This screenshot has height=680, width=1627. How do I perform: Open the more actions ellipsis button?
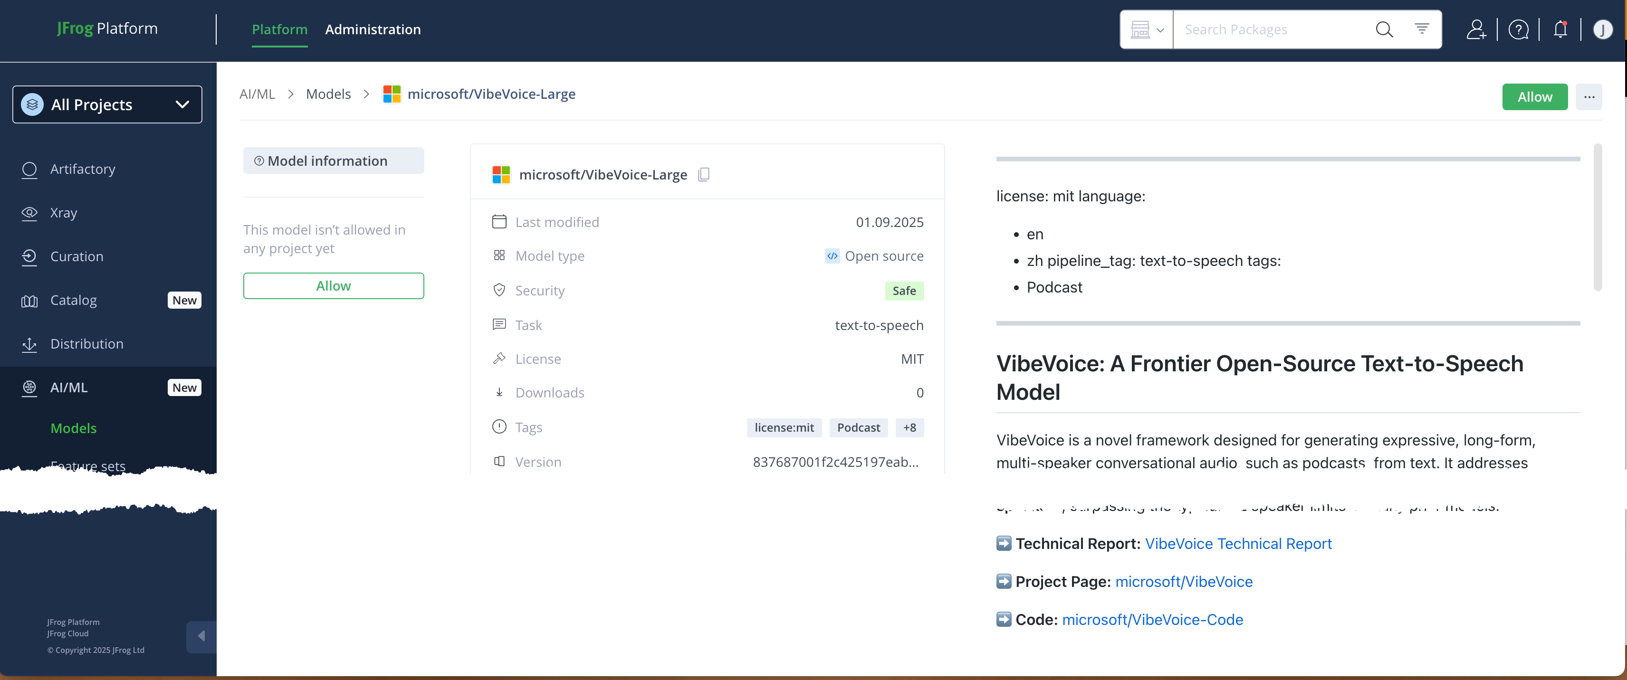(x=1589, y=97)
